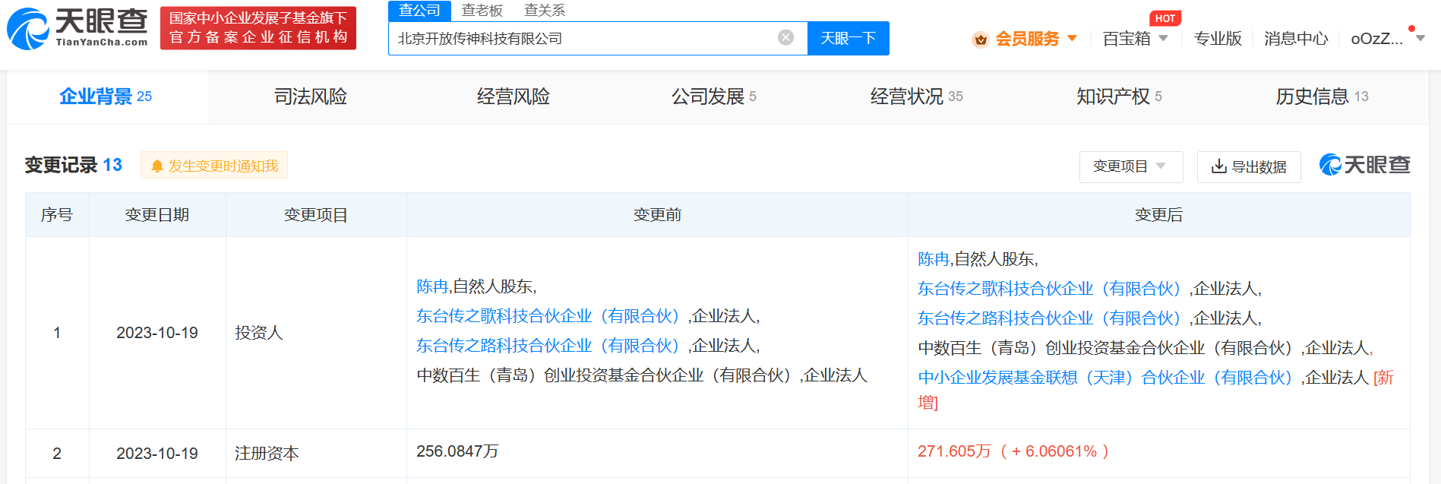This screenshot has height=484, width=1441.
Task: Open the 消息中心 link
Action: pyautogui.click(x=1296, y=39)
